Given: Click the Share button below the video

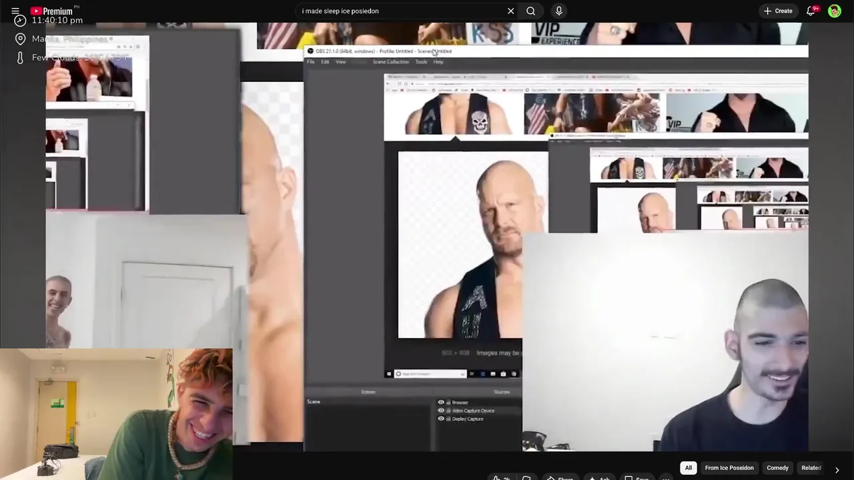Looking at the screenshot, I should click(560, 477).
